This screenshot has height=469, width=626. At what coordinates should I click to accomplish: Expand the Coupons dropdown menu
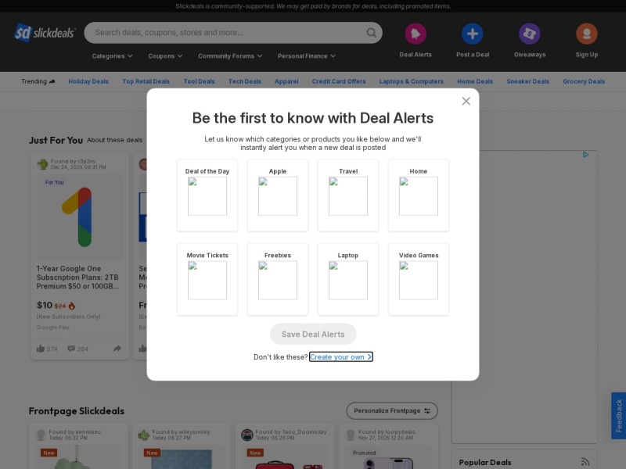[x=165, y=56]
